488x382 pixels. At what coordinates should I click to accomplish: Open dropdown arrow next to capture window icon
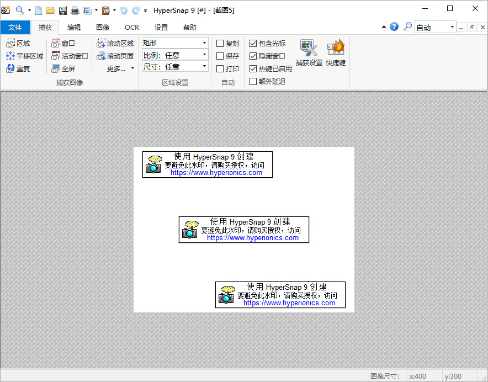(x=96, y=10)
